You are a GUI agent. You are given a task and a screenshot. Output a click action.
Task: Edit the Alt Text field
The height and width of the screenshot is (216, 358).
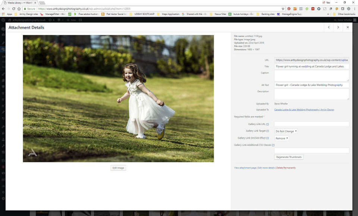312,85
